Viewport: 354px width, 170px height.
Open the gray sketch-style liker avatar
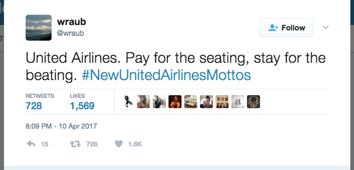[x=238, y=102]
